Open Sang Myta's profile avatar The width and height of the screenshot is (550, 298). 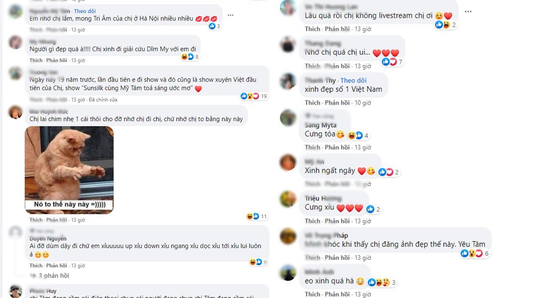tap(288, 118)
